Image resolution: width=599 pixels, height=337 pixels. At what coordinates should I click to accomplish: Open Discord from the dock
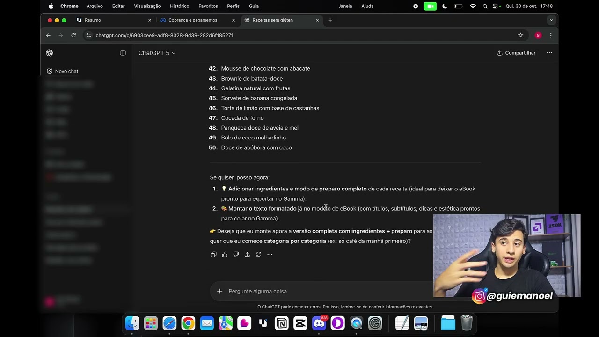(x=319, y=323)
